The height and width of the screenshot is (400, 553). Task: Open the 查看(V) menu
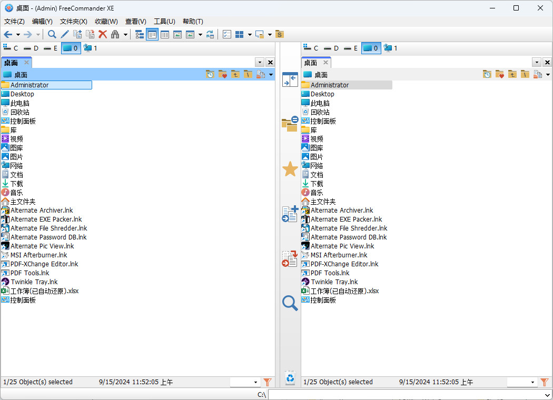tap(136, 22)
